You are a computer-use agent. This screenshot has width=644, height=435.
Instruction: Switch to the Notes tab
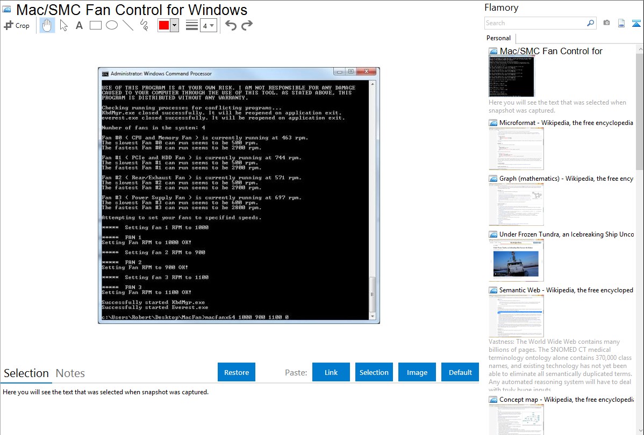coord(70,373)
